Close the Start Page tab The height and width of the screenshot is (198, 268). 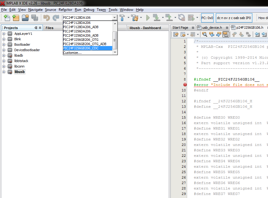(193, 28)
